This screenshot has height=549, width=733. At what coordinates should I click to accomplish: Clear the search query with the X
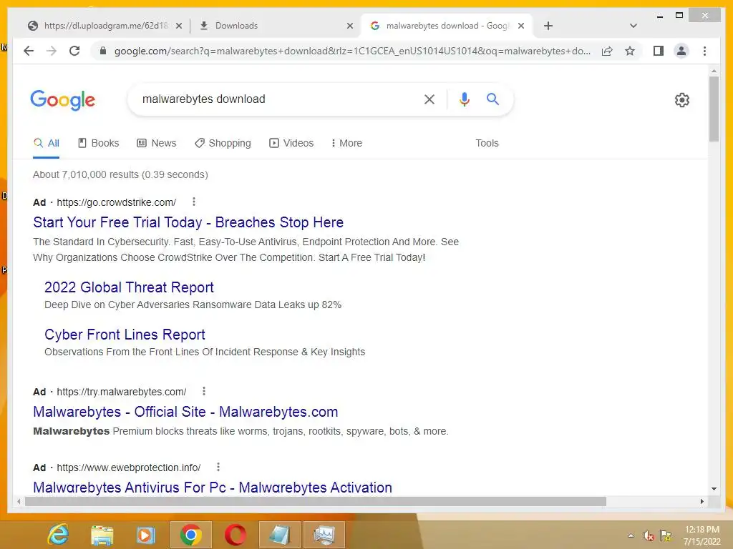429,99
